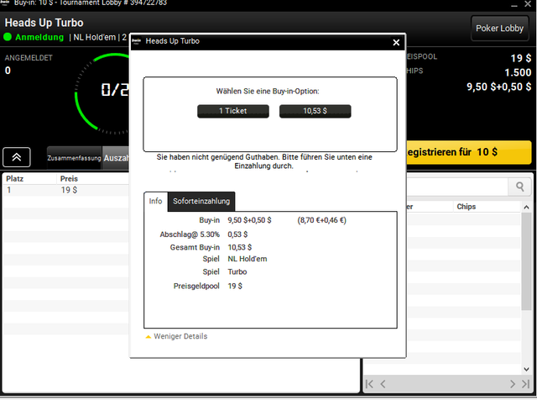Click the dialog title bar app icon
Viewport: 537px width, 400px height.
[x=137, y=41]
